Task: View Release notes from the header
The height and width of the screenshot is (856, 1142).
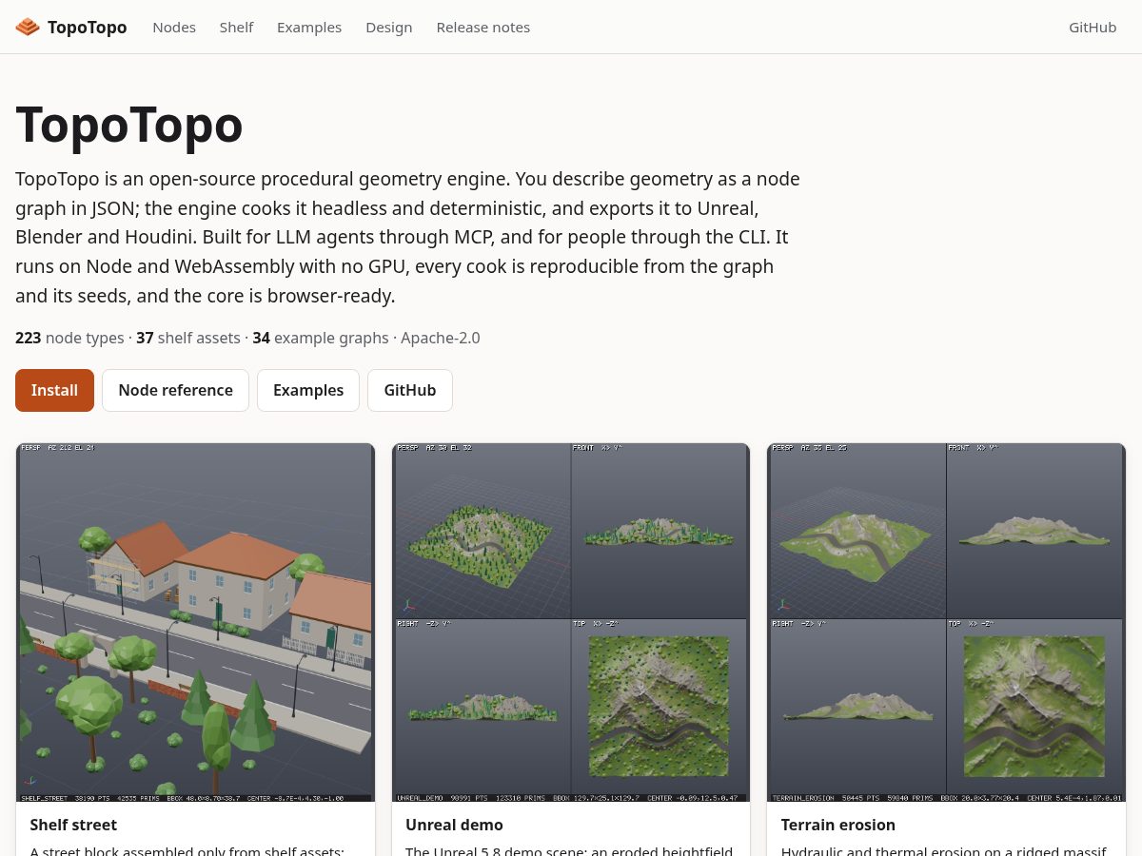Action: (483, 28)
